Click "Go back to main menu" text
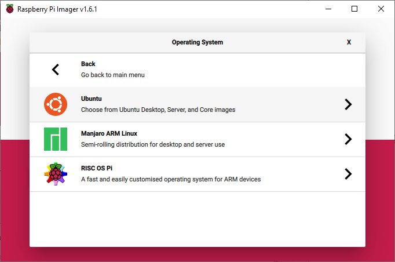The height and width of the screenshot is (262, 395). pyautogui.click(x=112, y=75)
